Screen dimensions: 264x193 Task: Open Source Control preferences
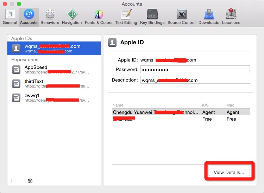182,17
